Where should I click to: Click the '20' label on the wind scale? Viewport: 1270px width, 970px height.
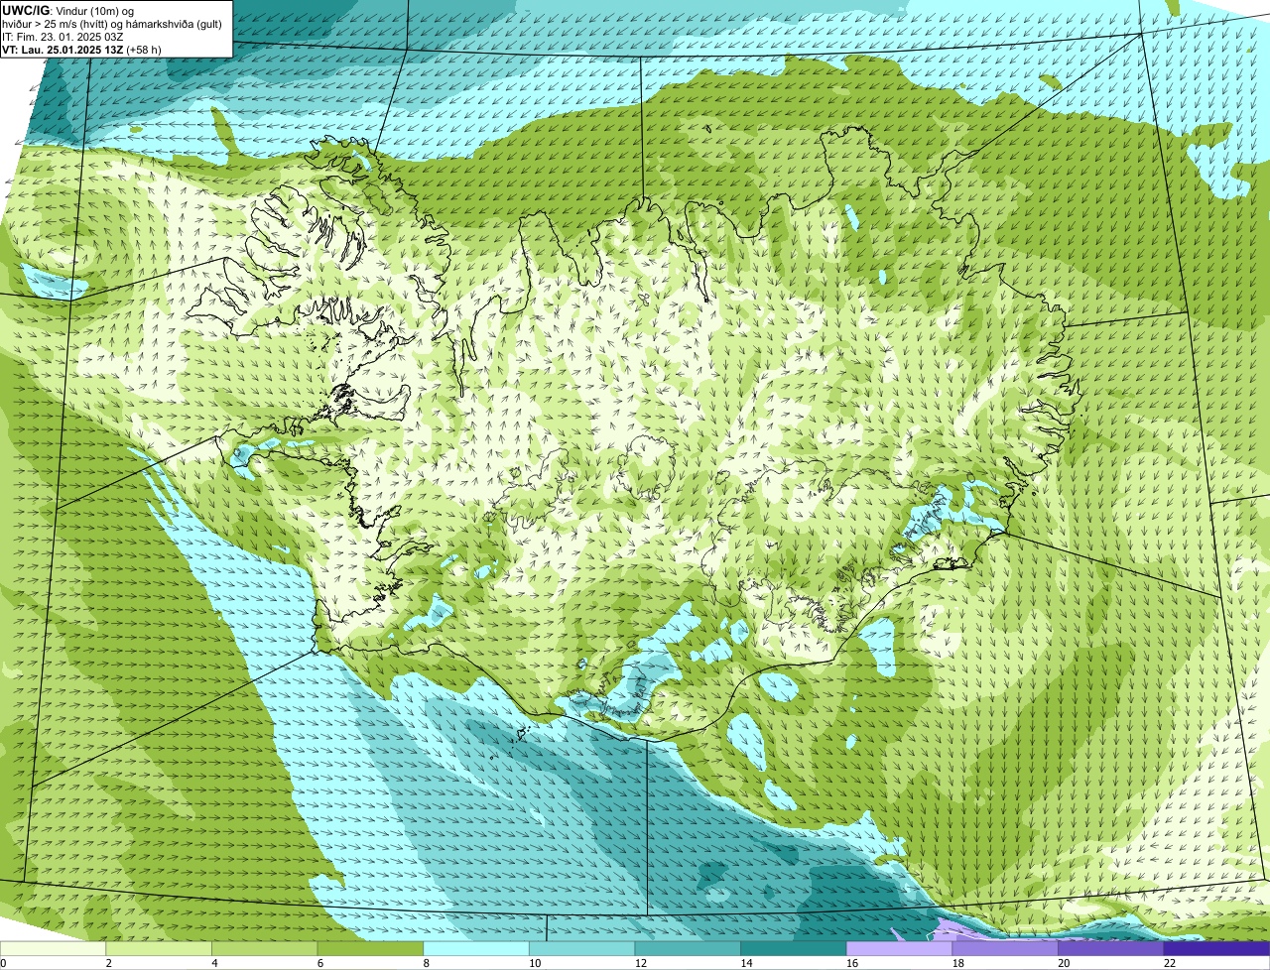[1064, 963]
